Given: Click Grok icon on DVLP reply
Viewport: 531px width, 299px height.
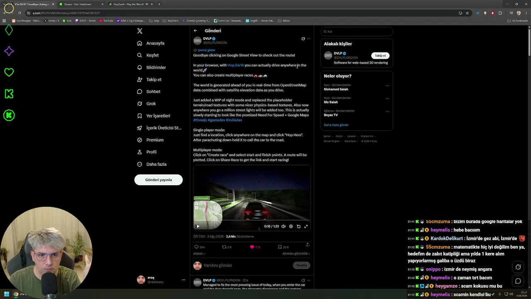Looking at the screenshot, I should click(303, 280).
